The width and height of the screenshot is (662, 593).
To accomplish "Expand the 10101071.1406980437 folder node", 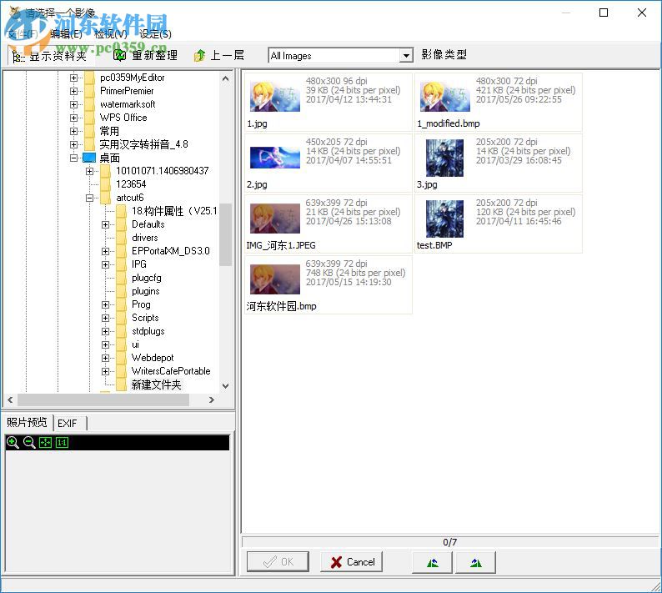I will coord(89,171).
